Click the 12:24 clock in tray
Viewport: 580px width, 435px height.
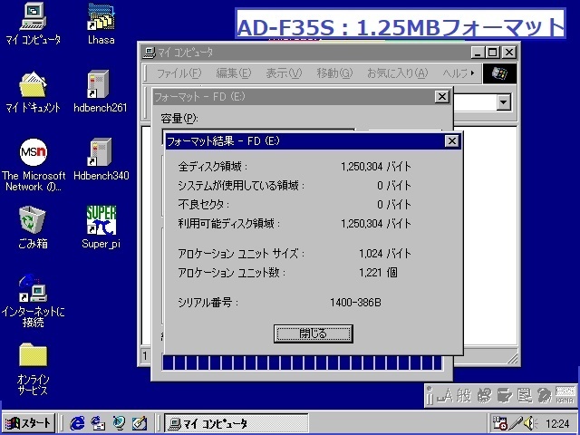pos(558,423)
